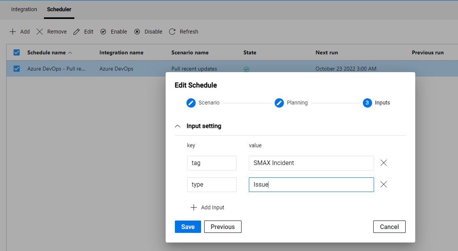Refresh the schedule list
Screen dimensions: 458x251
(x=172, y=32)
